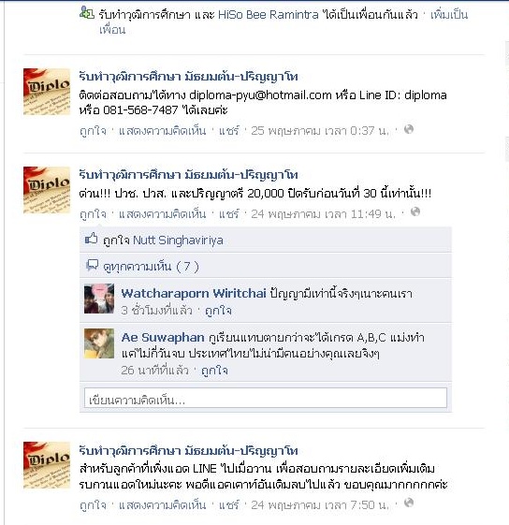Like Ae Suwaphan's comment

[x=214, y=371]
